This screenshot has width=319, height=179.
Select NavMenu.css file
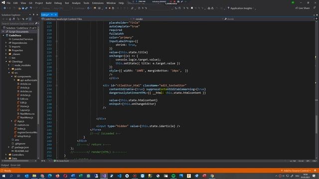tap(27, 114)
